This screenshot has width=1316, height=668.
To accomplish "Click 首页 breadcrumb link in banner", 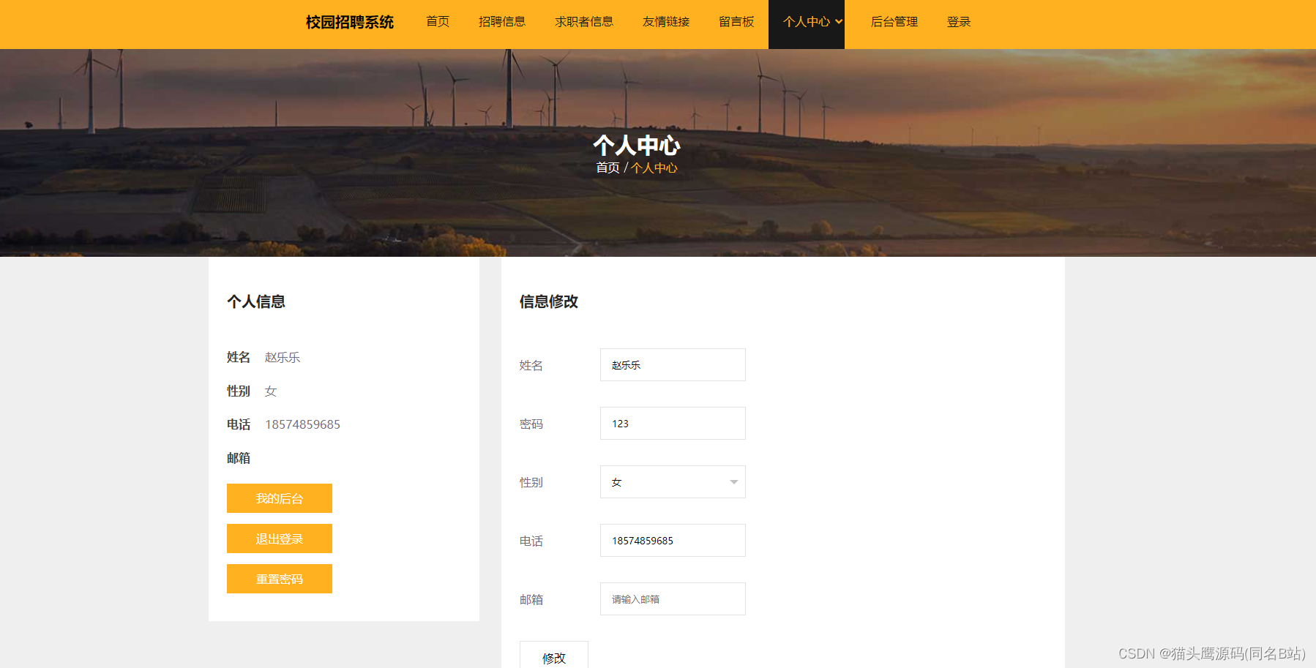I will click(x=607, y=168).
